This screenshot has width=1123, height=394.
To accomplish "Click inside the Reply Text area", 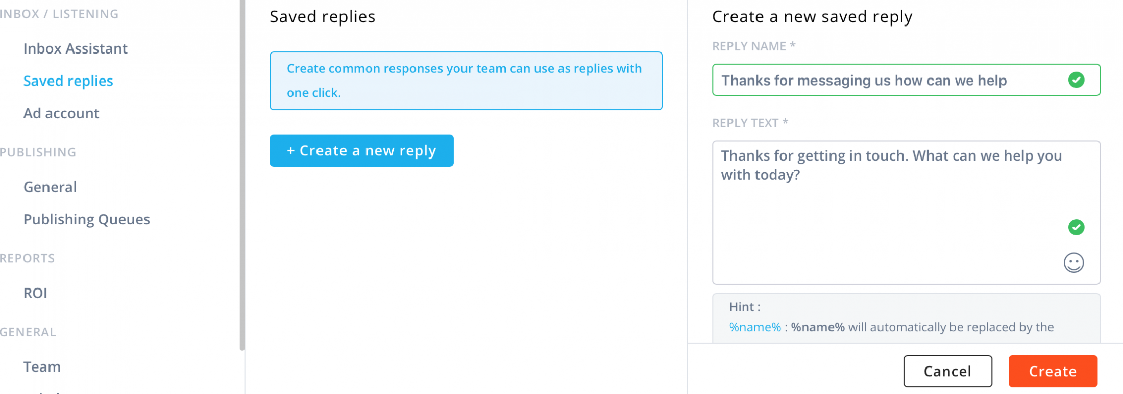I will [x=888, y=224].
